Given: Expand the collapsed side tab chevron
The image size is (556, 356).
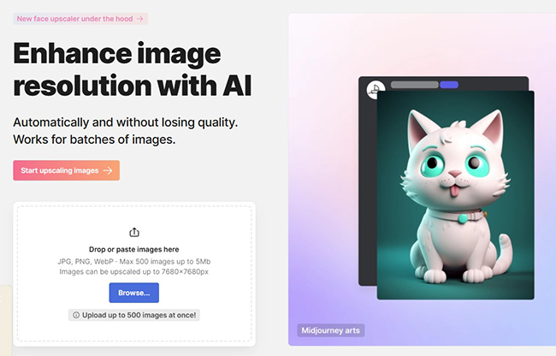Looking at the screenshot, I should click(x=2, y=300).
